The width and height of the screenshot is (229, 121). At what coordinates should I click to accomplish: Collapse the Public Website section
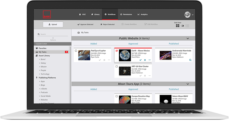click(188, 38)
